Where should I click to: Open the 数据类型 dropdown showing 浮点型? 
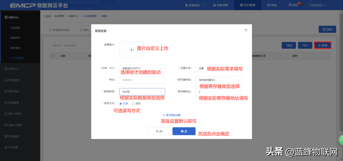click(x=142, y=92)
